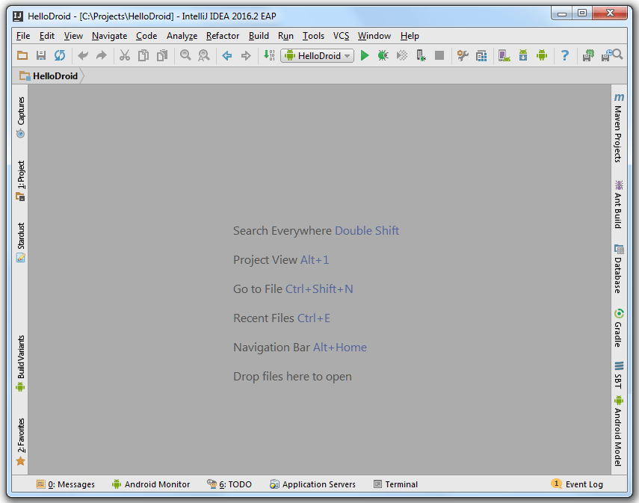Toggle the Captures tool window
The width and height of the screenshot is (639, 503).
[x=20, y=117]
